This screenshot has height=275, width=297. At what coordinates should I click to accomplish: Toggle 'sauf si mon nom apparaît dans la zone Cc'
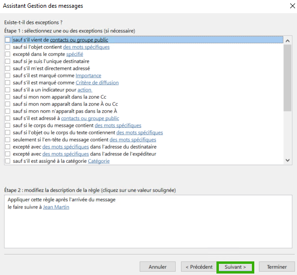point(8,97)
